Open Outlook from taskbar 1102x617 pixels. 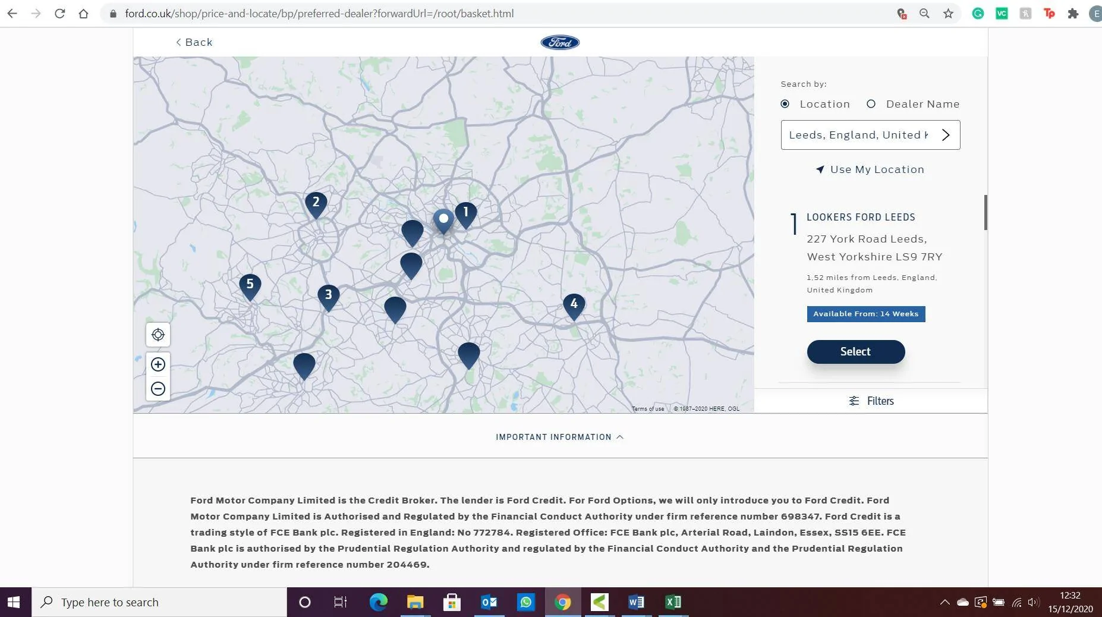tap(489, 602)
